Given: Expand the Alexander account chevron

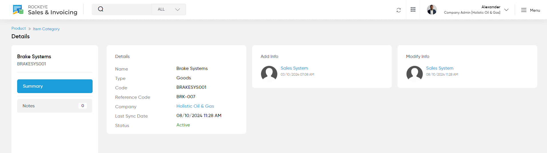Looking at the screenshot, I should 506,10.
